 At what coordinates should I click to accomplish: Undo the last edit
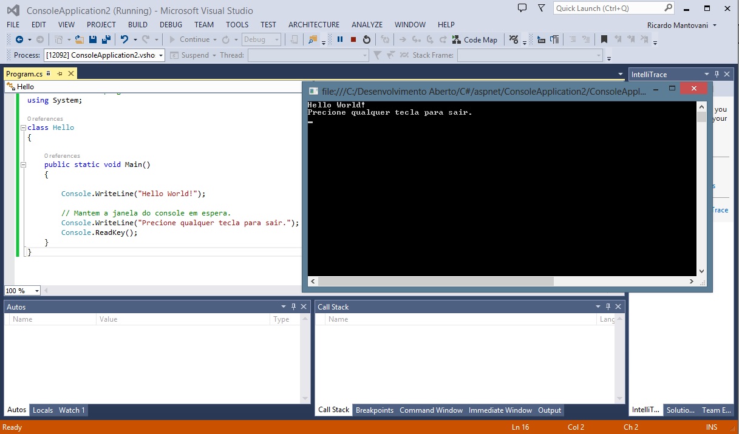(124, 39)
